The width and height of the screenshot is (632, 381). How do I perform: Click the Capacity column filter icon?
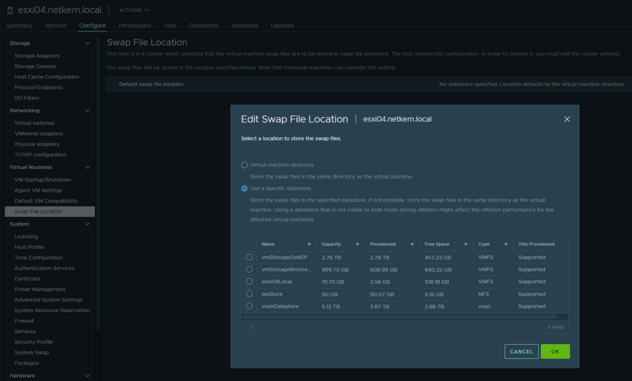pos(358,245)
